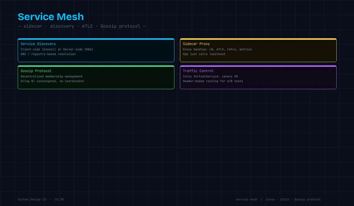Click 'service mesh' in the footer breadcrumb
The height and width of the screenshot is (206, 354).
click(x=247, y=200)
